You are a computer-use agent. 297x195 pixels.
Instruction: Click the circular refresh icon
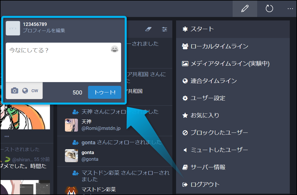269,9
